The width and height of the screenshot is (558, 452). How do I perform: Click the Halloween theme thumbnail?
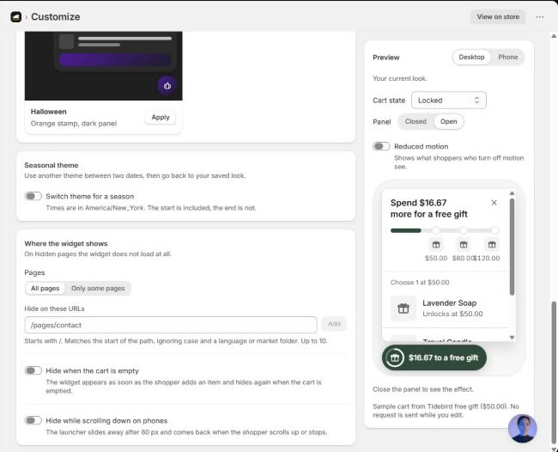tap(104, 65)
